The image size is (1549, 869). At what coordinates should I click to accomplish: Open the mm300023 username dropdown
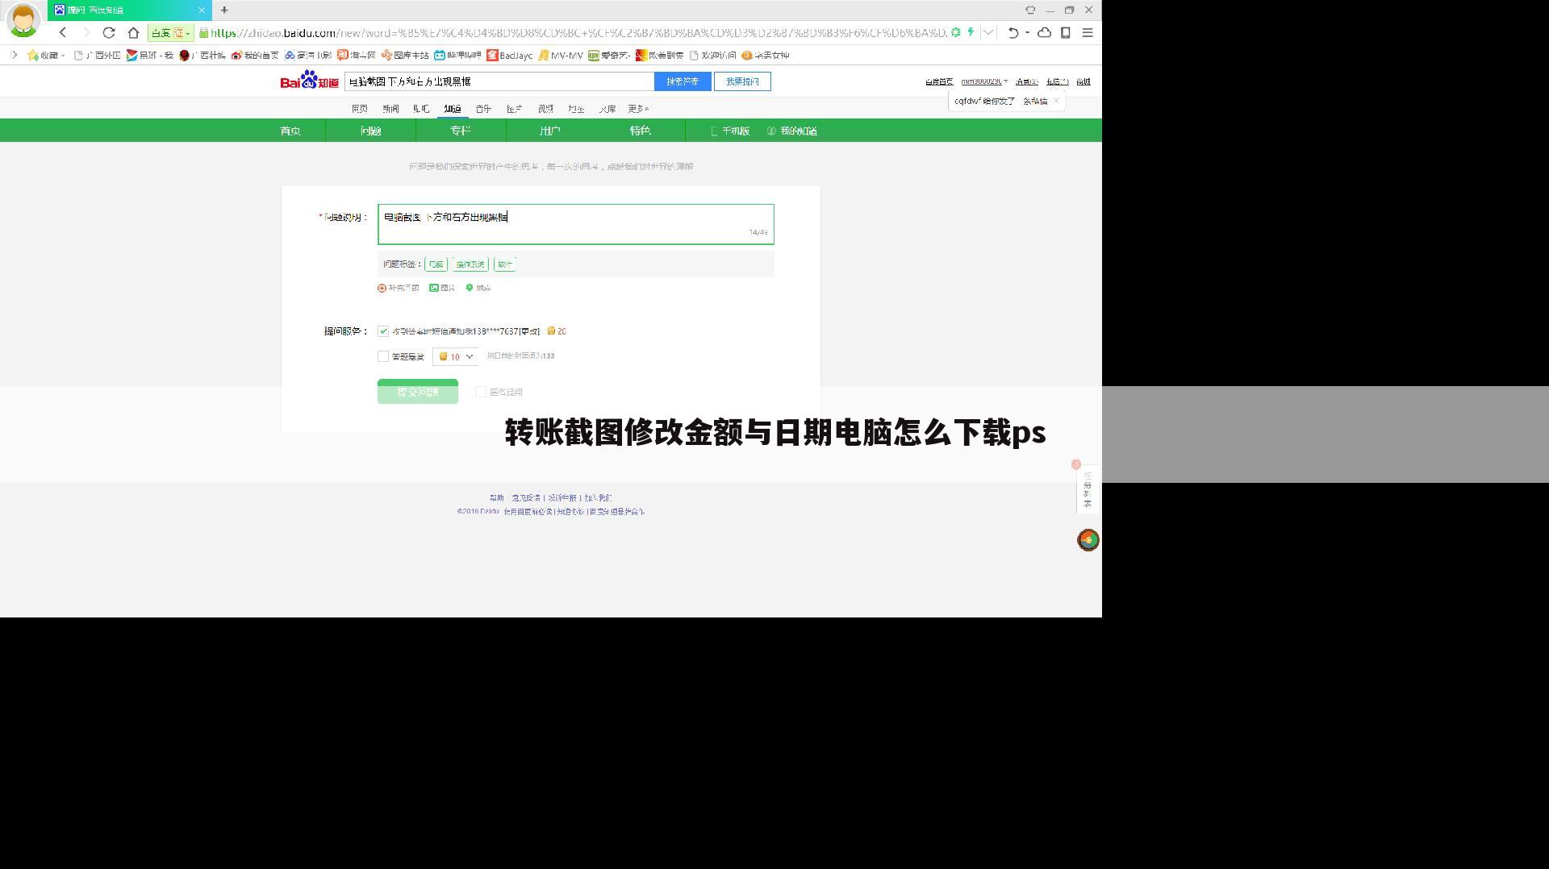[x=984, y=81]
